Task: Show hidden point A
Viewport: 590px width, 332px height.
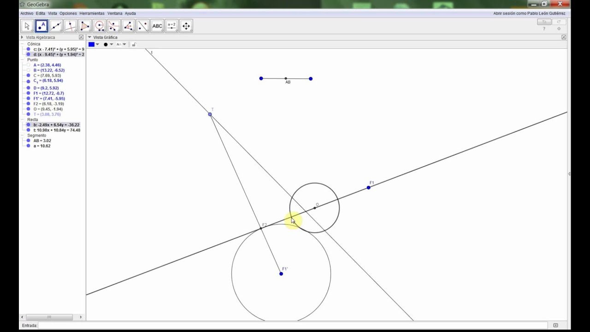Action: point(29,65)
